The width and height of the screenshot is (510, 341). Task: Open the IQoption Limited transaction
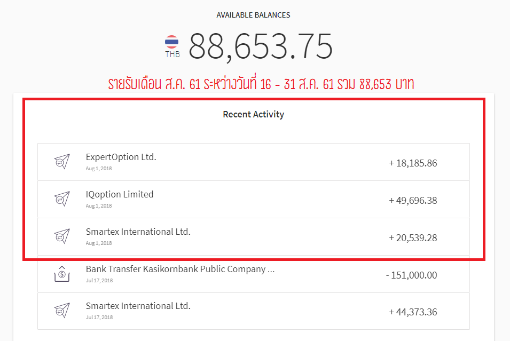pyautogui.click(x=253, y=199)
